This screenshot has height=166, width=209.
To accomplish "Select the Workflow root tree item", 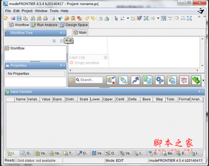I will pos(15,48).
